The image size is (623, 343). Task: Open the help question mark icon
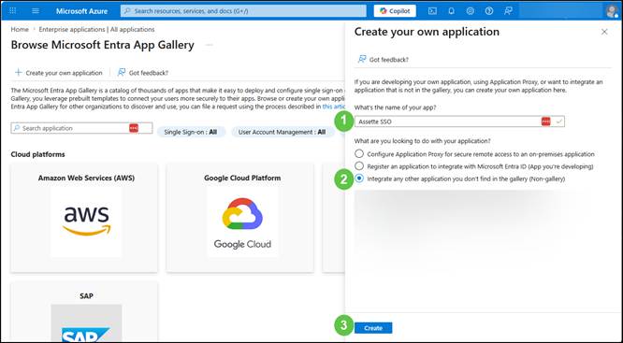pos(489,11)
